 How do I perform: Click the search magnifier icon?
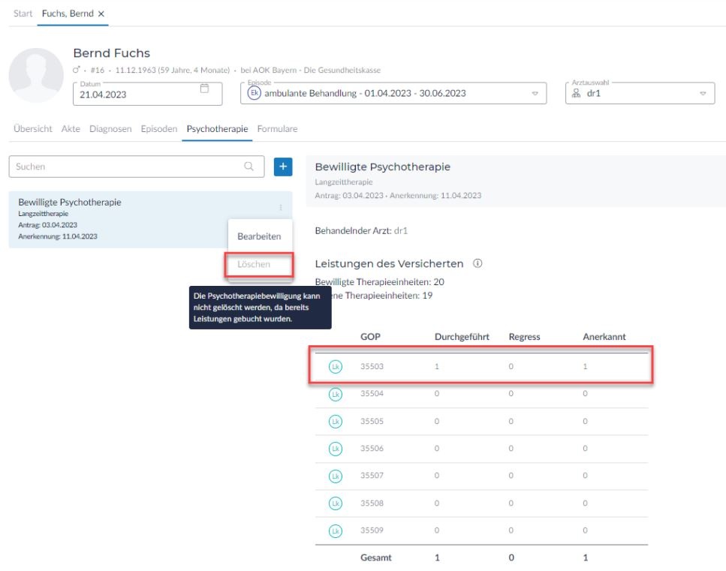249,167
